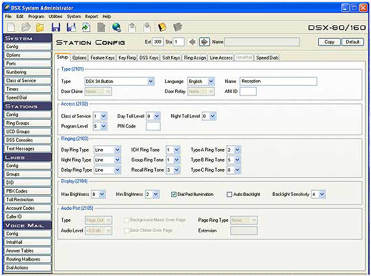Image resolution: width=371 pixels, height=276 pixels.
Task: Click the page with up arrow upload icon
Action: [x=132, y=27]
